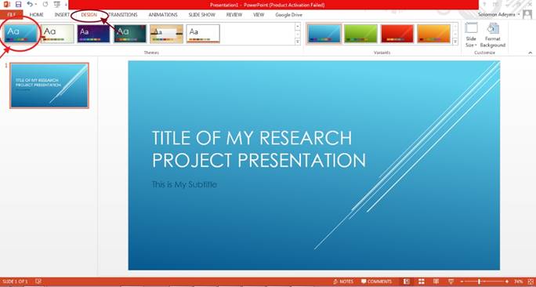This screenshot has width=536, height=287.
Task: Toggle Normal view button in status bar
Action: click(x=407, y=282)
